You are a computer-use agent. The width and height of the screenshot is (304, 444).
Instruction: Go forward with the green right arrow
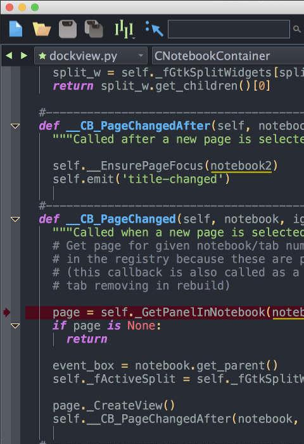[24, 56]
